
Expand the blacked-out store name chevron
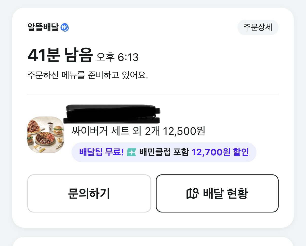pos(154,117)
